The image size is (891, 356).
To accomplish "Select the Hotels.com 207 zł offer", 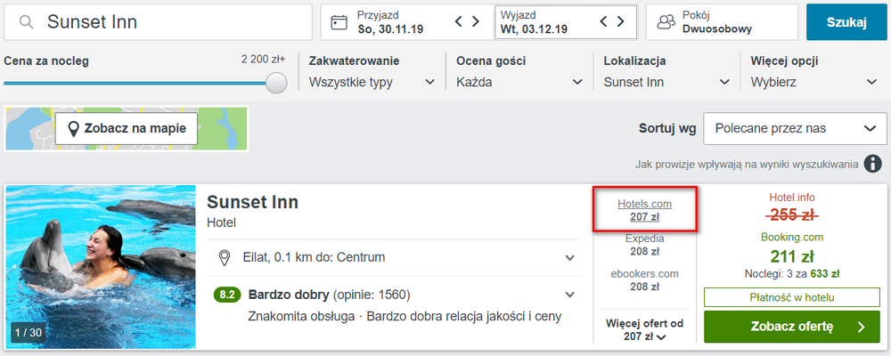I will point(645,209).
